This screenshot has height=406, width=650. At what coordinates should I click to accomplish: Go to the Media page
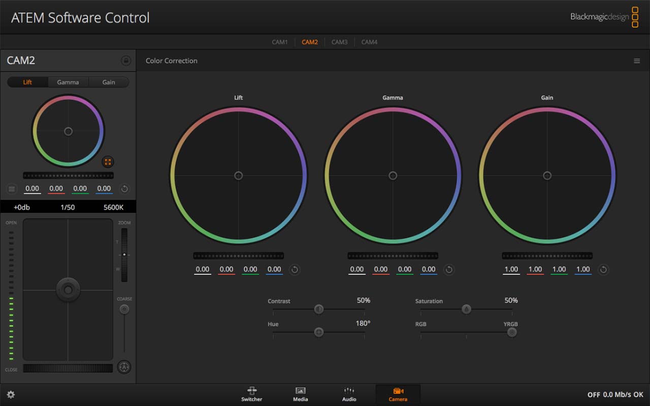click(x=300, y=394)
